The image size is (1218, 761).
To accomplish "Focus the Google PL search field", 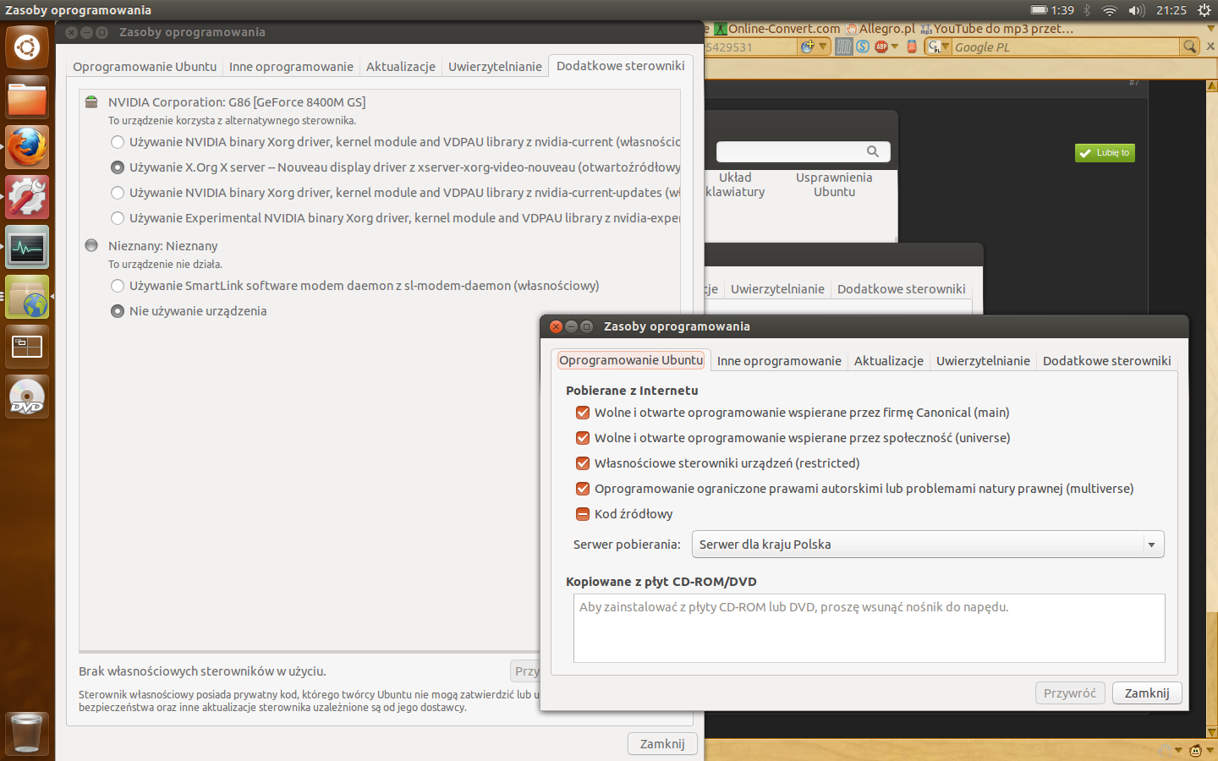I will pos(1067,47).
